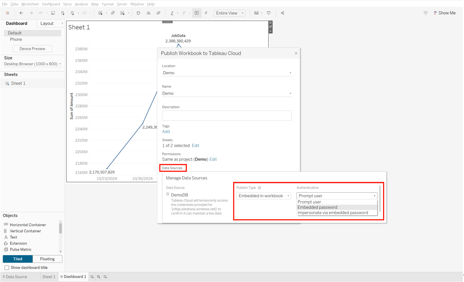Switch to the Layout tab
The image size is (464, 282).
[x=47, y=23]
